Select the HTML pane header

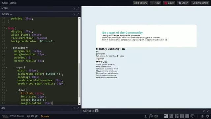[x=40, y=9]
